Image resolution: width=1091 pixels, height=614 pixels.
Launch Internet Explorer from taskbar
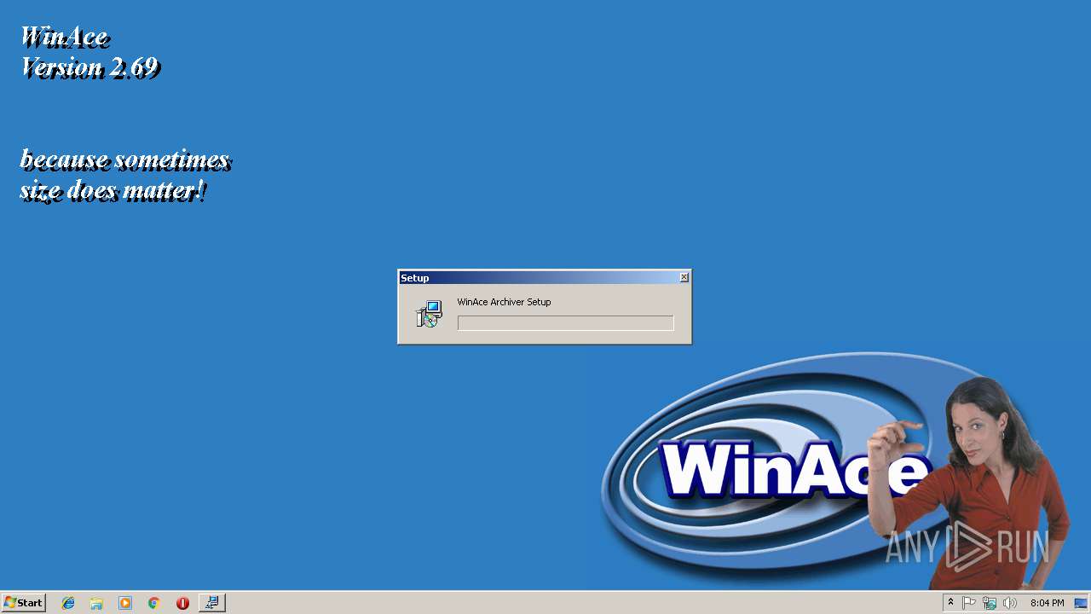pos(68,603)
